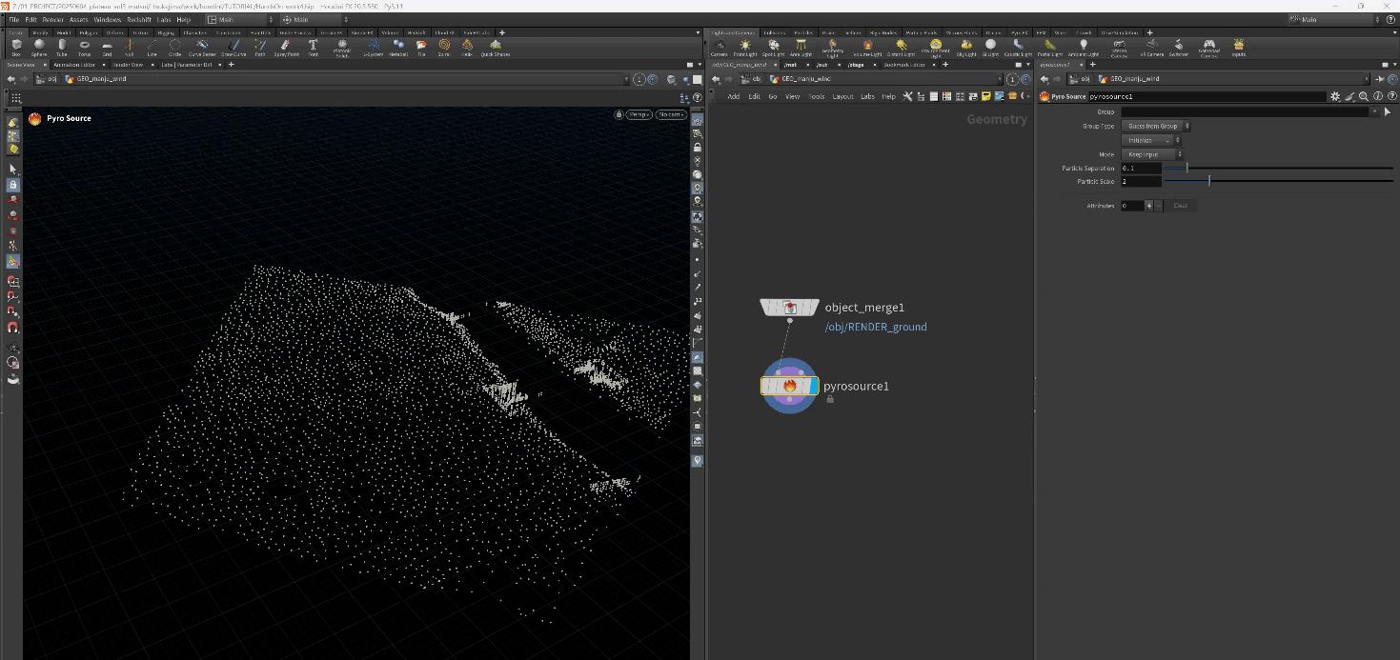
Task: Toggle the Persp camera menu in viewport
Action: 638,114
